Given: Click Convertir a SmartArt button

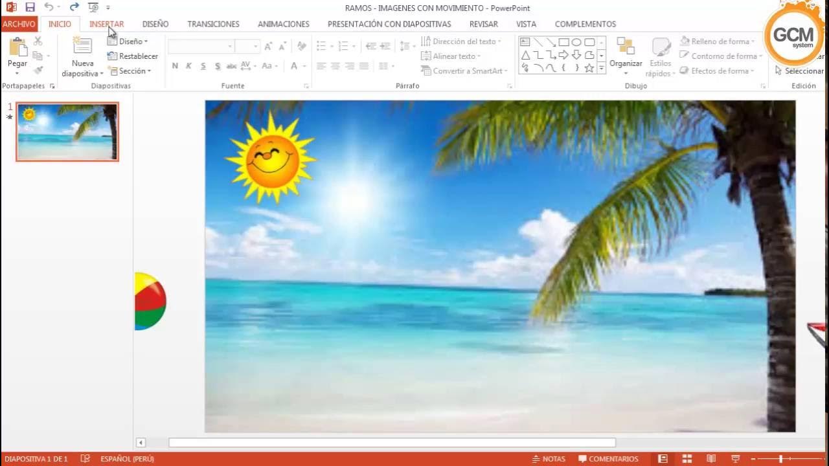Looking at the screenshot, I should pos(464,71).
